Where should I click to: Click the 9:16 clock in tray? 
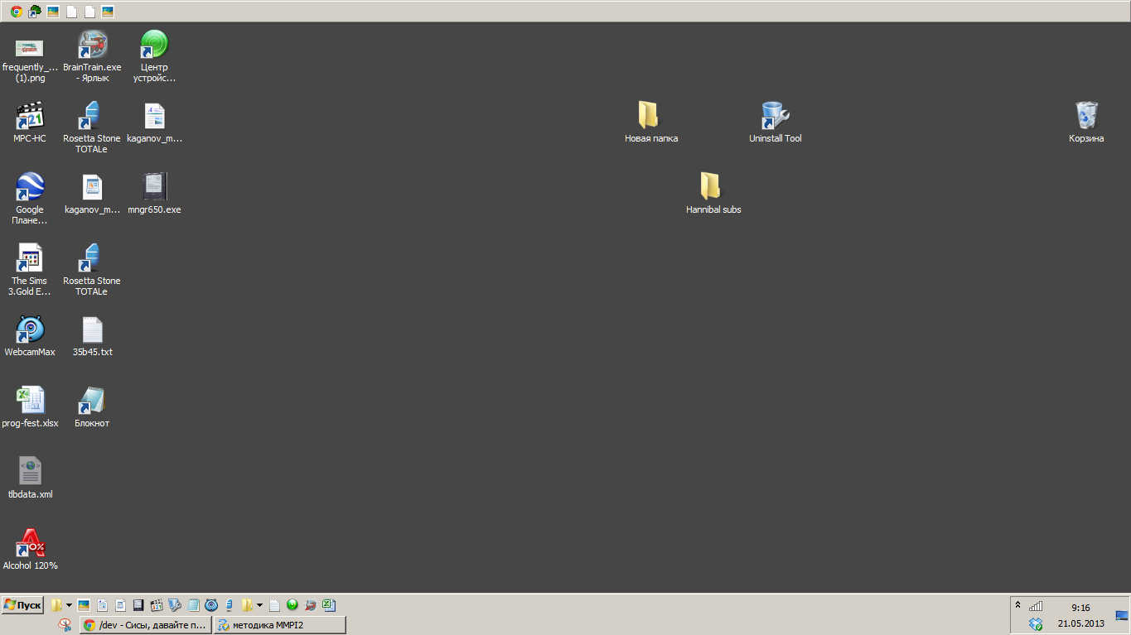tap(1080, 608)
